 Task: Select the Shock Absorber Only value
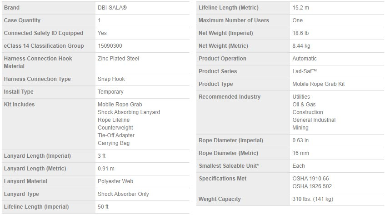(123, 194)
